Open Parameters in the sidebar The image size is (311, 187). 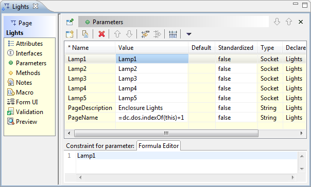coord(31,63)
